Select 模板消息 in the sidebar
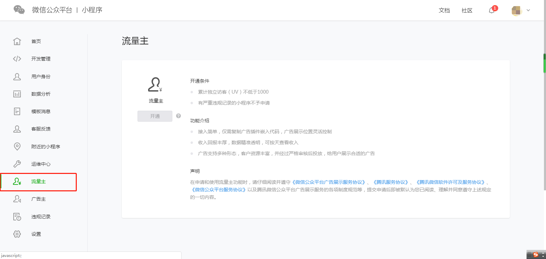 tap(41, 111)
